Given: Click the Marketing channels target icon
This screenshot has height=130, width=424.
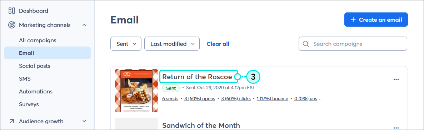Looking at the screenshot, I should tap(12, 25).
